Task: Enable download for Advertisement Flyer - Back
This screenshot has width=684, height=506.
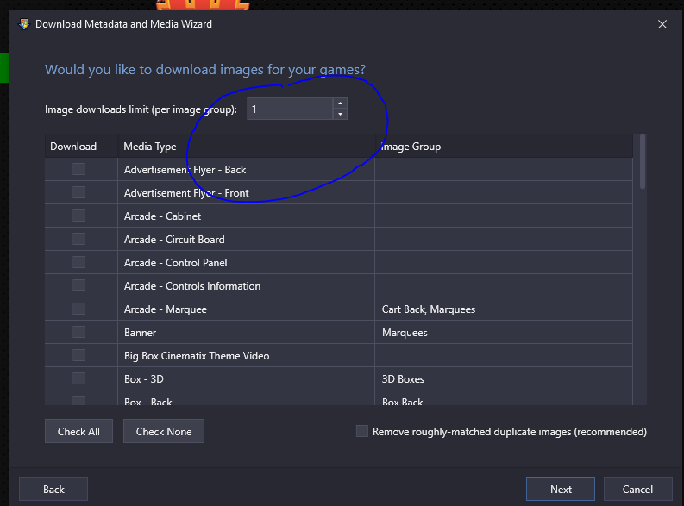Action: point(79,169)
